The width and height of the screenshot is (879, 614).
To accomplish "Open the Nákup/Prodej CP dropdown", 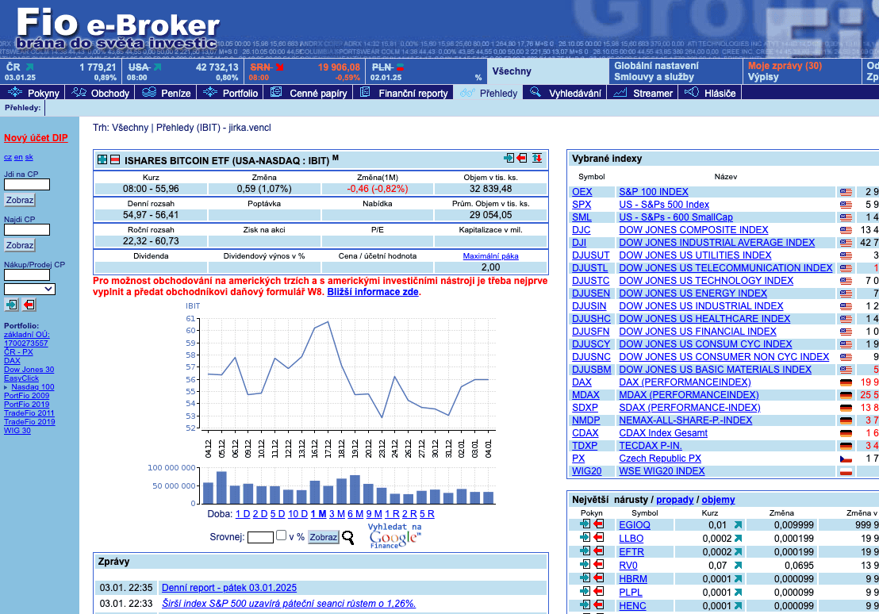I will point(29,289).
